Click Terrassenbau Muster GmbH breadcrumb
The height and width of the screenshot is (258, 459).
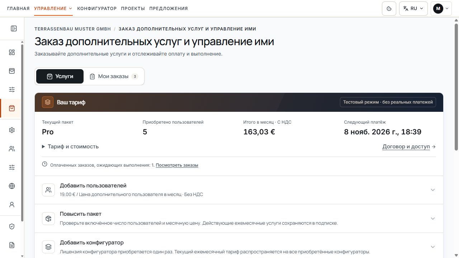[x=73, y=29]
